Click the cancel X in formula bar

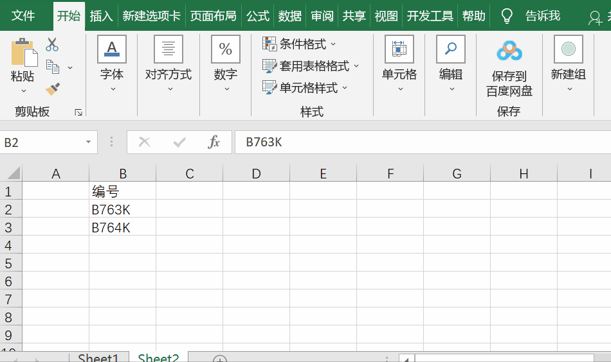(x=145, y=142)
